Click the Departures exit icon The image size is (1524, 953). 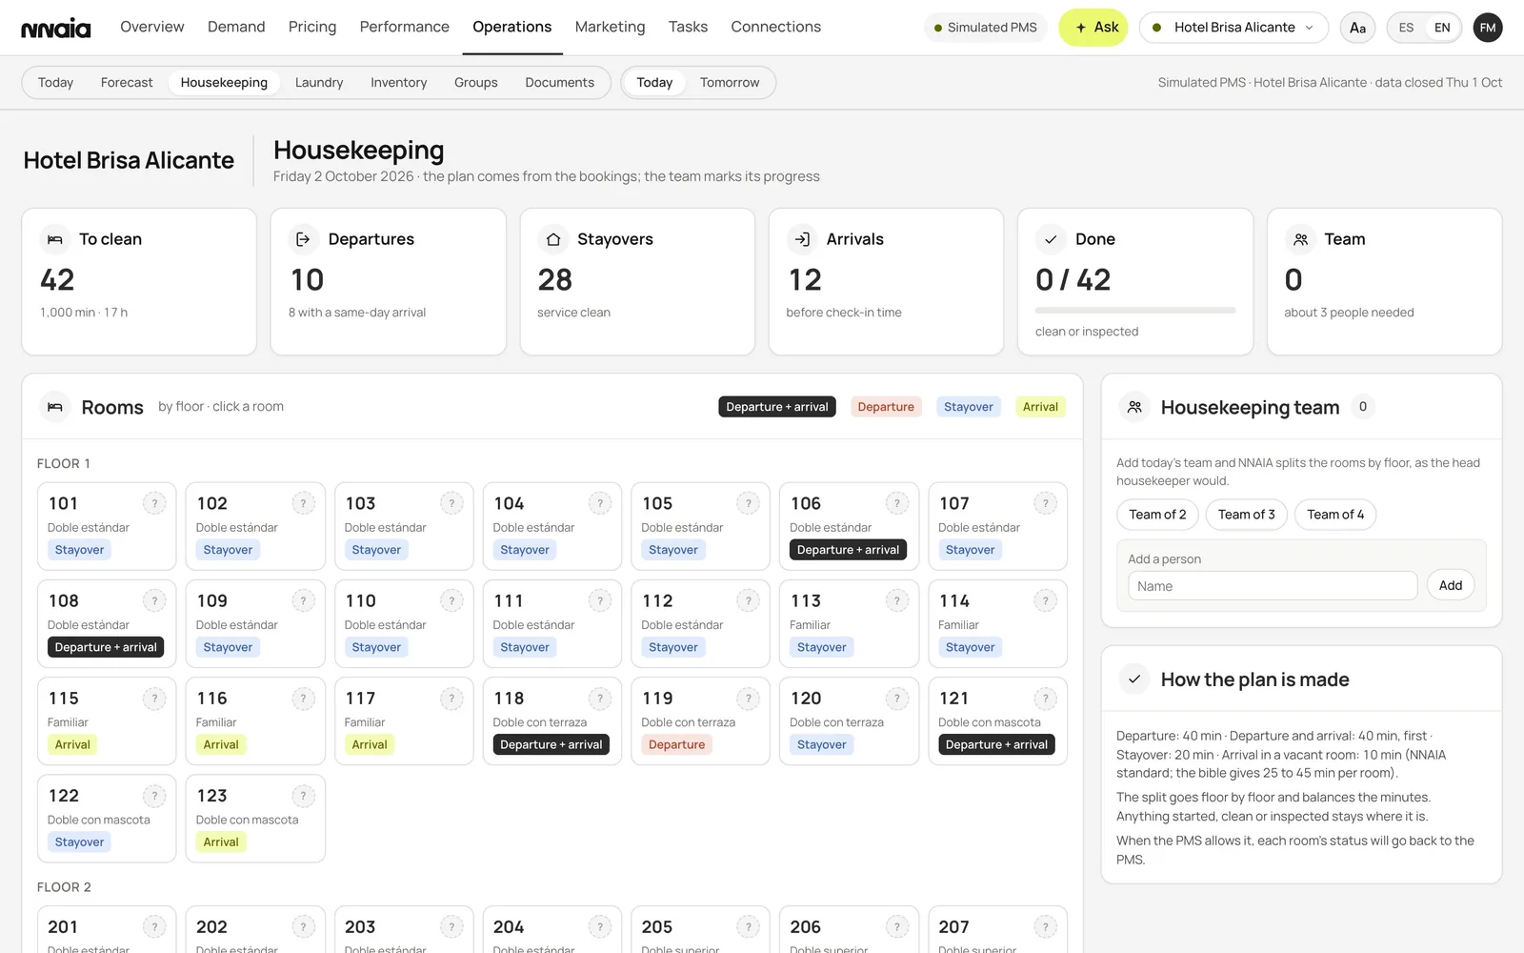[x=303, y=239]
